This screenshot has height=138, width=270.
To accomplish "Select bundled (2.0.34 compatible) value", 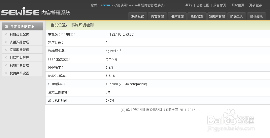I will [x=126, y=84].
